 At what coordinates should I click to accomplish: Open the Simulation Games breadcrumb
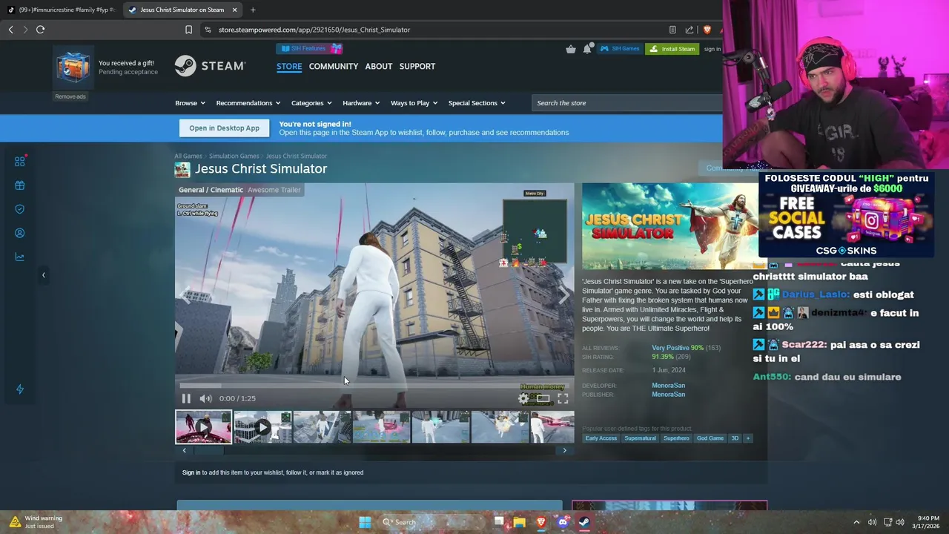click(x=234, y=156)
